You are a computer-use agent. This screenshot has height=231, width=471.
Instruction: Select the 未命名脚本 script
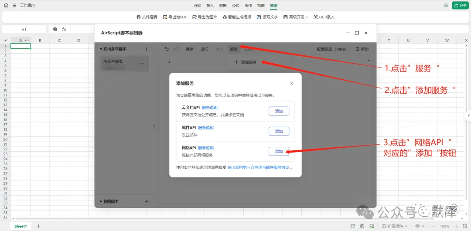point(124,63)
